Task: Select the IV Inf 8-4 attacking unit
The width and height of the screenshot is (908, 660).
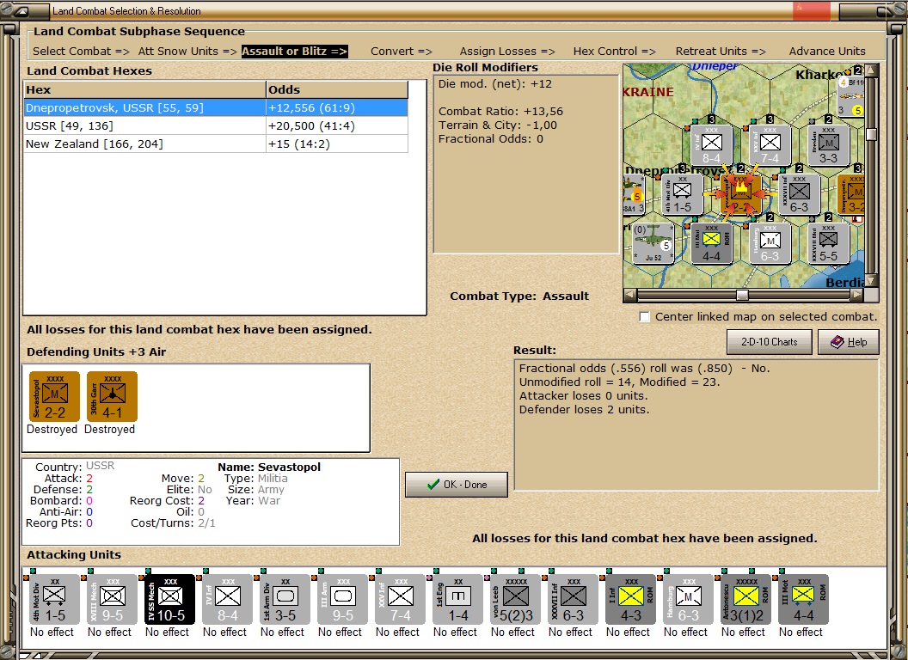Action: pyautogui.click(x=227, y=599)
